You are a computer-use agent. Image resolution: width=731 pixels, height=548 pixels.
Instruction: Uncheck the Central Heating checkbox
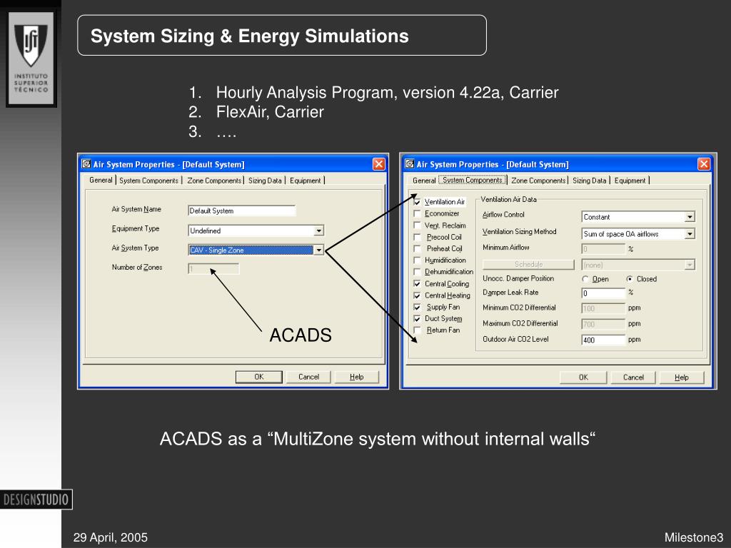[417, 295]
